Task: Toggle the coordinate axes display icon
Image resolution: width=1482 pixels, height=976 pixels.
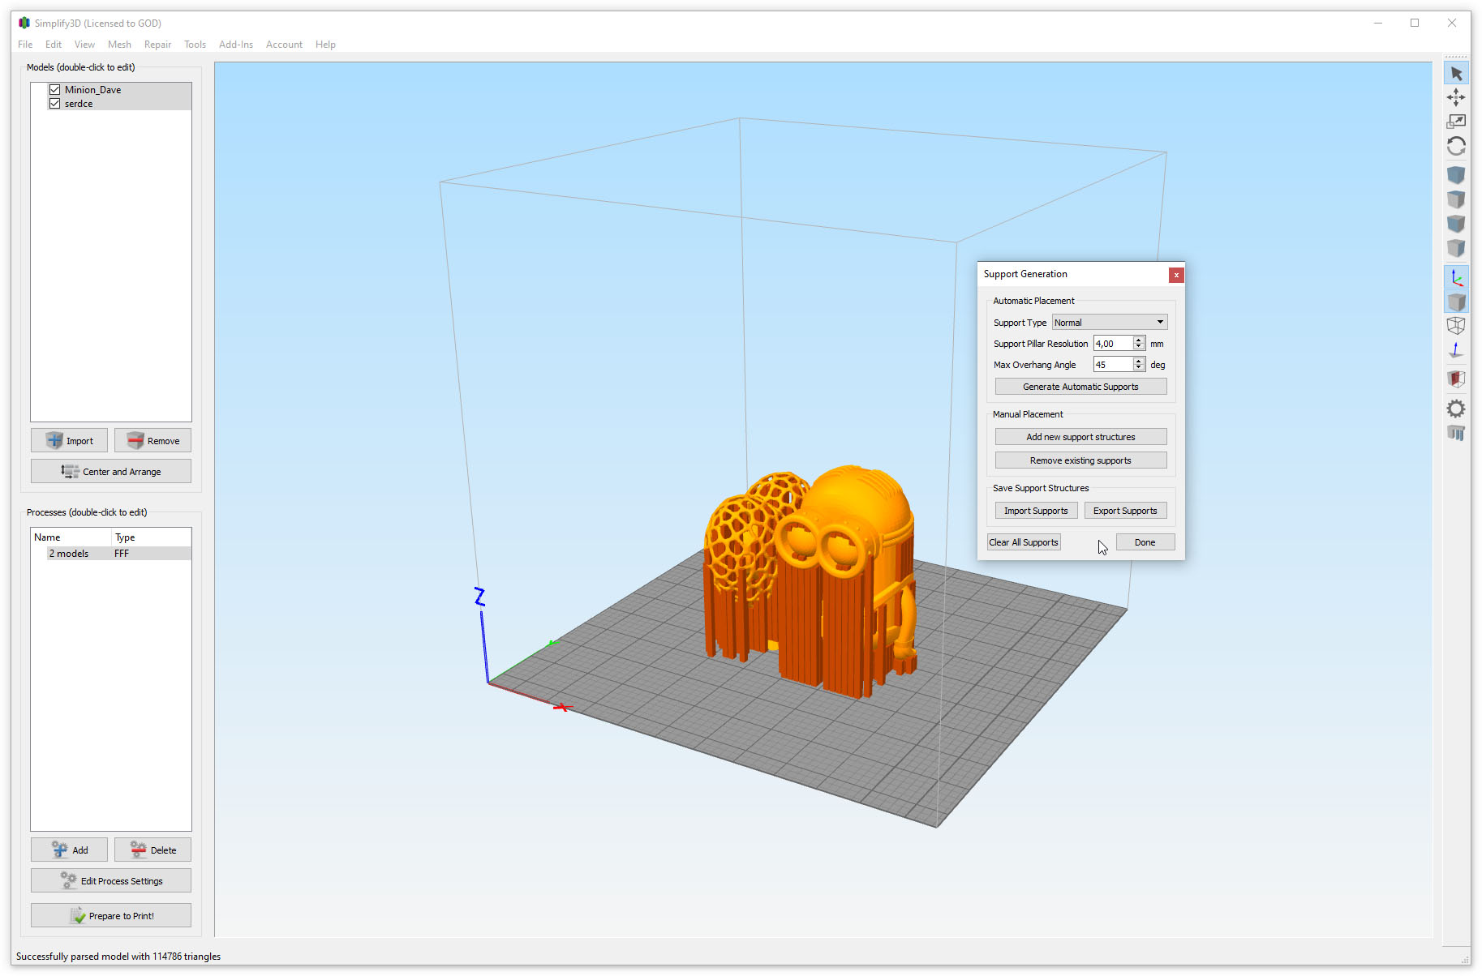Action: pos(1456,277)
